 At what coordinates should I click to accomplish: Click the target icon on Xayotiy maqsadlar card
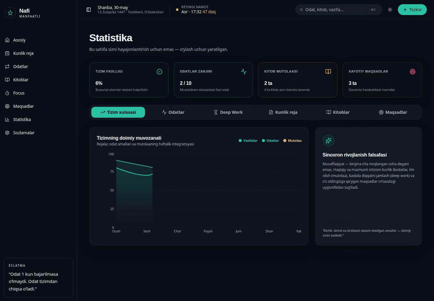pyautogui.click(x=413, y=72)
